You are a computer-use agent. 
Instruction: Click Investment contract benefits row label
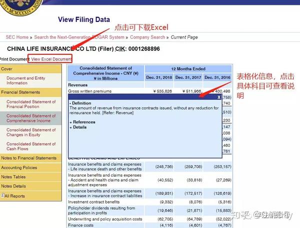pyautogui.click(x=94, y=202)
